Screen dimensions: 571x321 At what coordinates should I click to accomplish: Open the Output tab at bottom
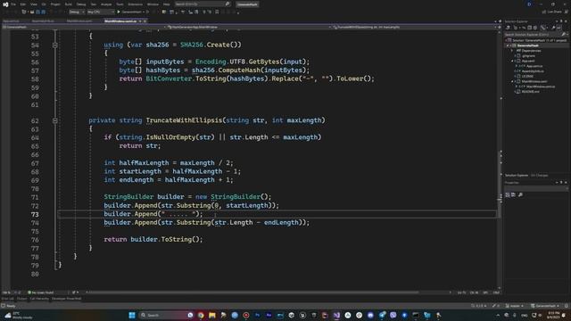(x=21, y=299)
